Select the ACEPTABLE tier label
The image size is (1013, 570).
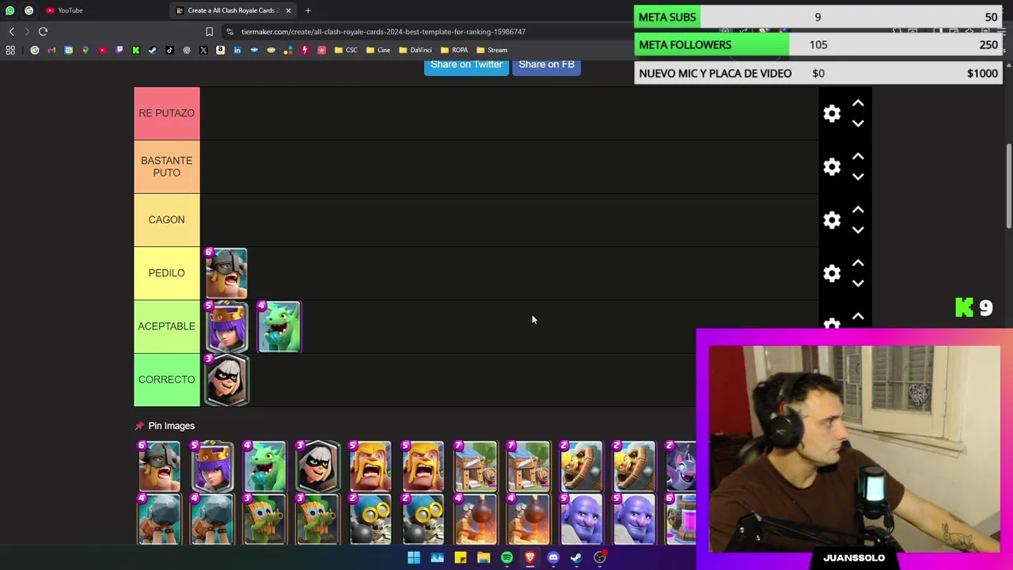pyautogui.click(x=166, y=326)
